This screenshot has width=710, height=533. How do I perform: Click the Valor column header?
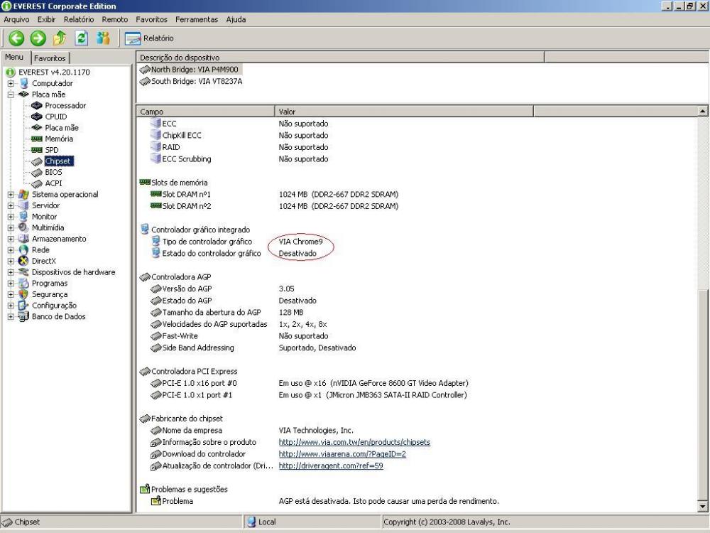[x=288, y=112]
